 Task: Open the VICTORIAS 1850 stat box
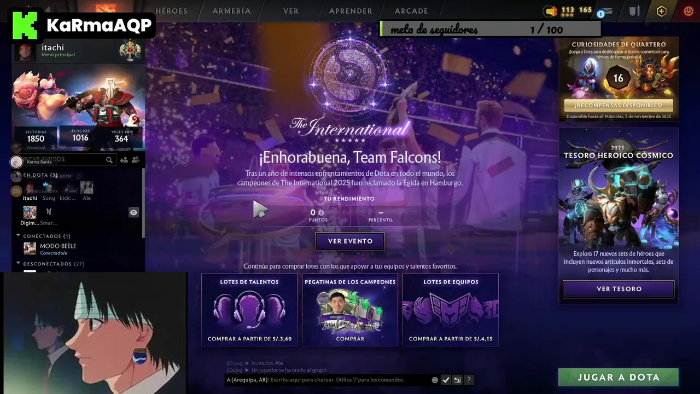click(x=36, y=136)
